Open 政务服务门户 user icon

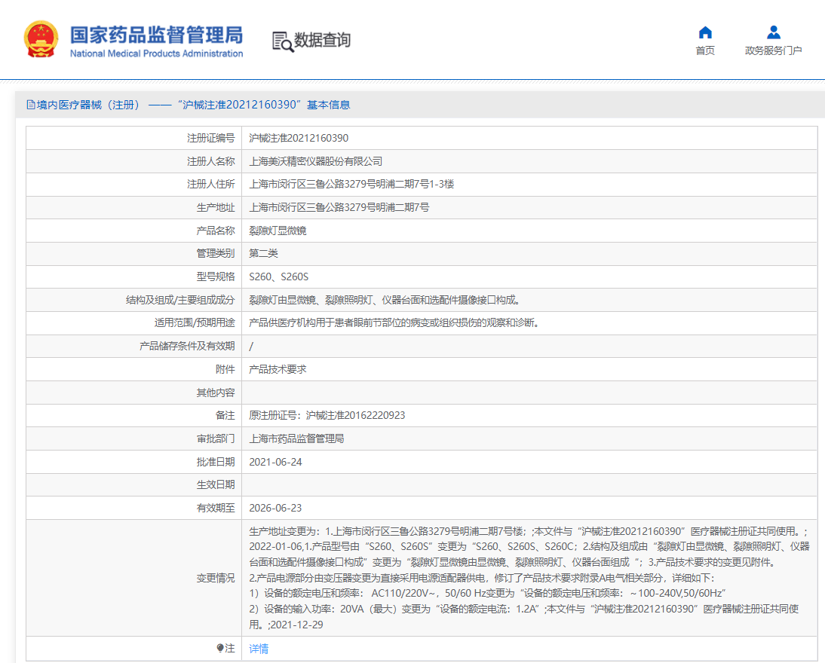click(x=774, y=32)
